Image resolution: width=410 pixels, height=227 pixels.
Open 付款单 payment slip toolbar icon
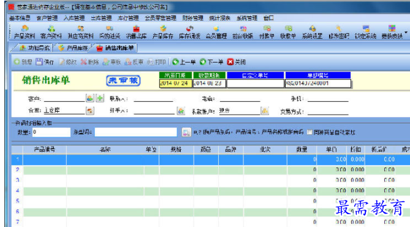coord(267,32)
